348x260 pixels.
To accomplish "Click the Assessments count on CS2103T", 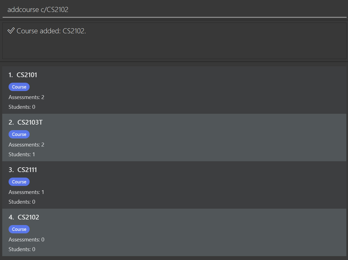I will (x=26, y=144).
